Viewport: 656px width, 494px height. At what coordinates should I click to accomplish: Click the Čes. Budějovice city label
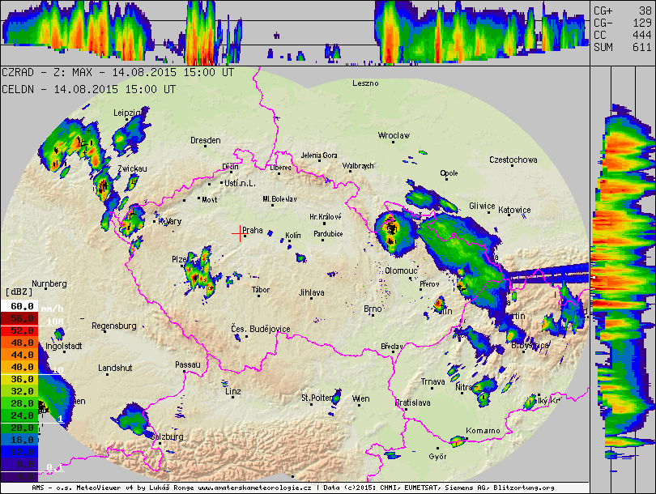[261, 328]
